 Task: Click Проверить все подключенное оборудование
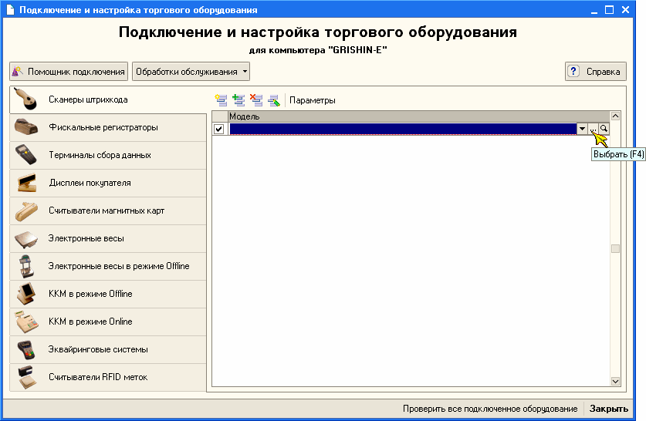point(490,409)
